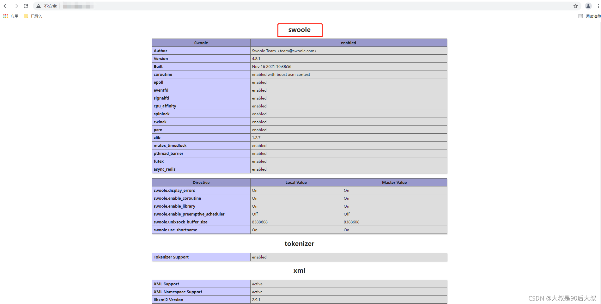The width and height of the screenshot is (601, 304).
Task: Select the Swoole Team email text
Action: (x=284, y=51)
